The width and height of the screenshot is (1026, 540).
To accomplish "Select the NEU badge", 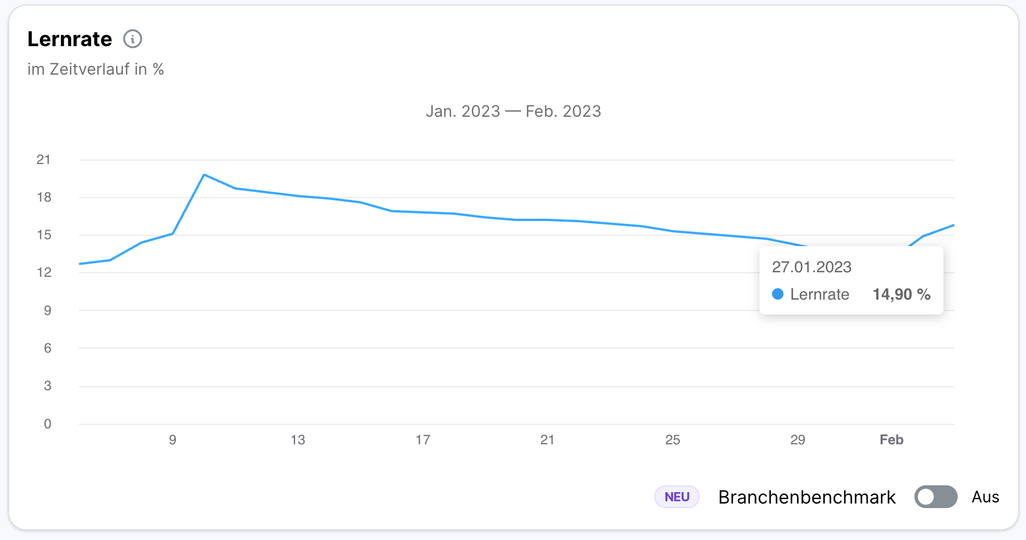I will coord(676,497).
